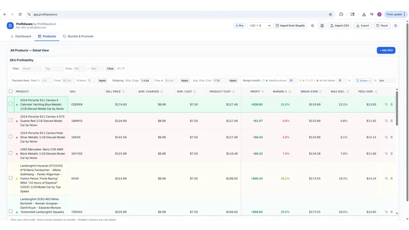Toggle the select-all checkbox in table header
Viewport: 409px width, 230px height.
11,91
